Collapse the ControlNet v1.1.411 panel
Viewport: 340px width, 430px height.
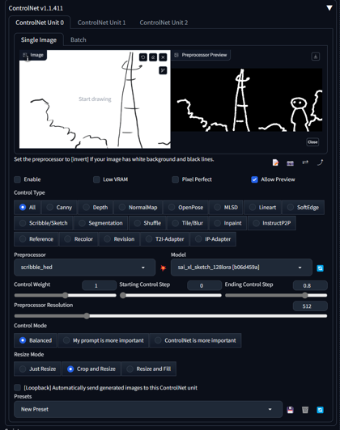pyautogui.click(x=329, y=8)
